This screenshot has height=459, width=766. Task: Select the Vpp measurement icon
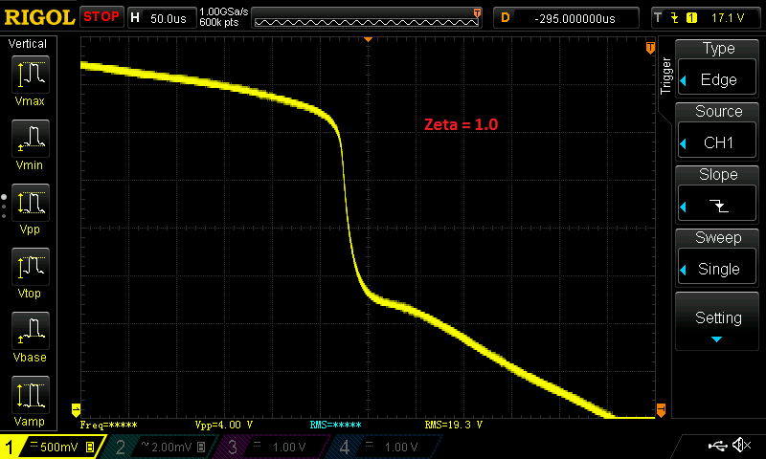31,203
